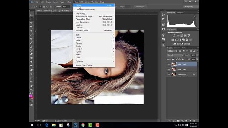Open Chrome from the taskbar
This screenshot has width=228, height=128.
(83, 125)
